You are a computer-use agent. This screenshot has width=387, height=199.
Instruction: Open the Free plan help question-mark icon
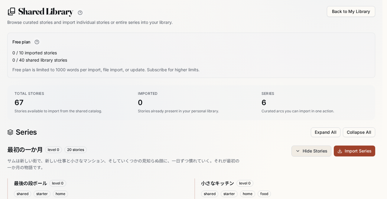(37, 42)
